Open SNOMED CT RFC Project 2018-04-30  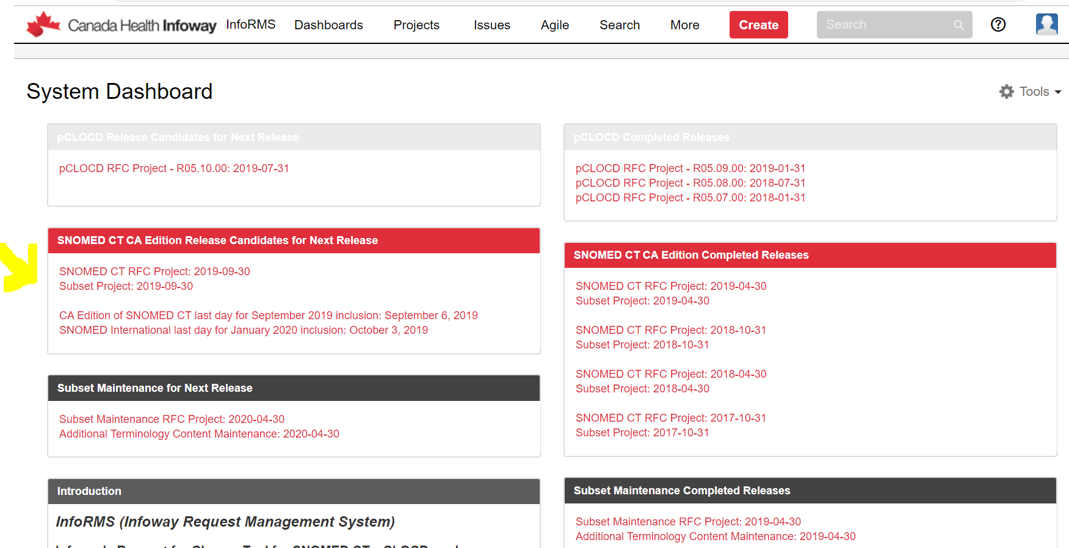point(671,374)
